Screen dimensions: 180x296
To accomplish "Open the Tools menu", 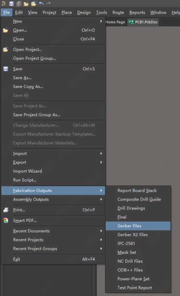I will point(102,12).
